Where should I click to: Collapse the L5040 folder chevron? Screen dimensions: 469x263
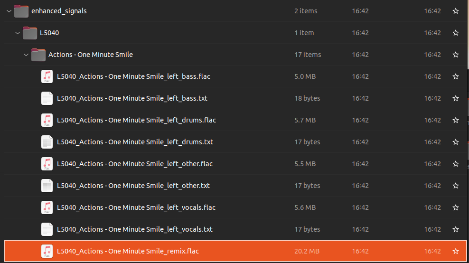pyautogui.click(x=18, y=33)
